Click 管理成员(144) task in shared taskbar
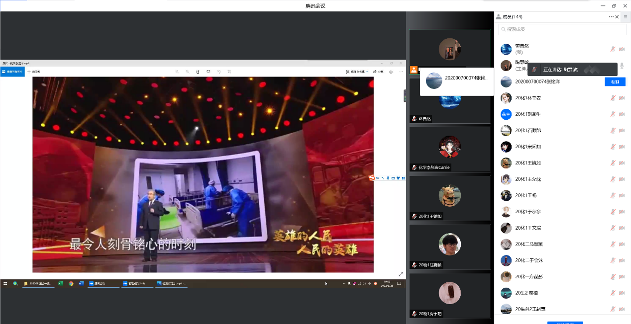The height and width of the screenshot is (324, 631). tap(137, 283)
